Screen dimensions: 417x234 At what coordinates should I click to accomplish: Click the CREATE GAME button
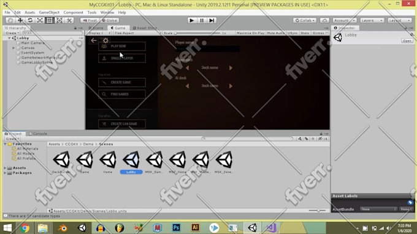(x=122, y=82)
